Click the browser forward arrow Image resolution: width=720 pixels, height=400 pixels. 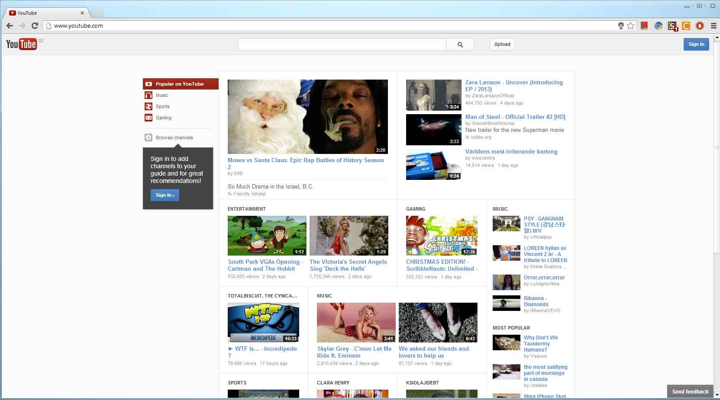point(22,26)
